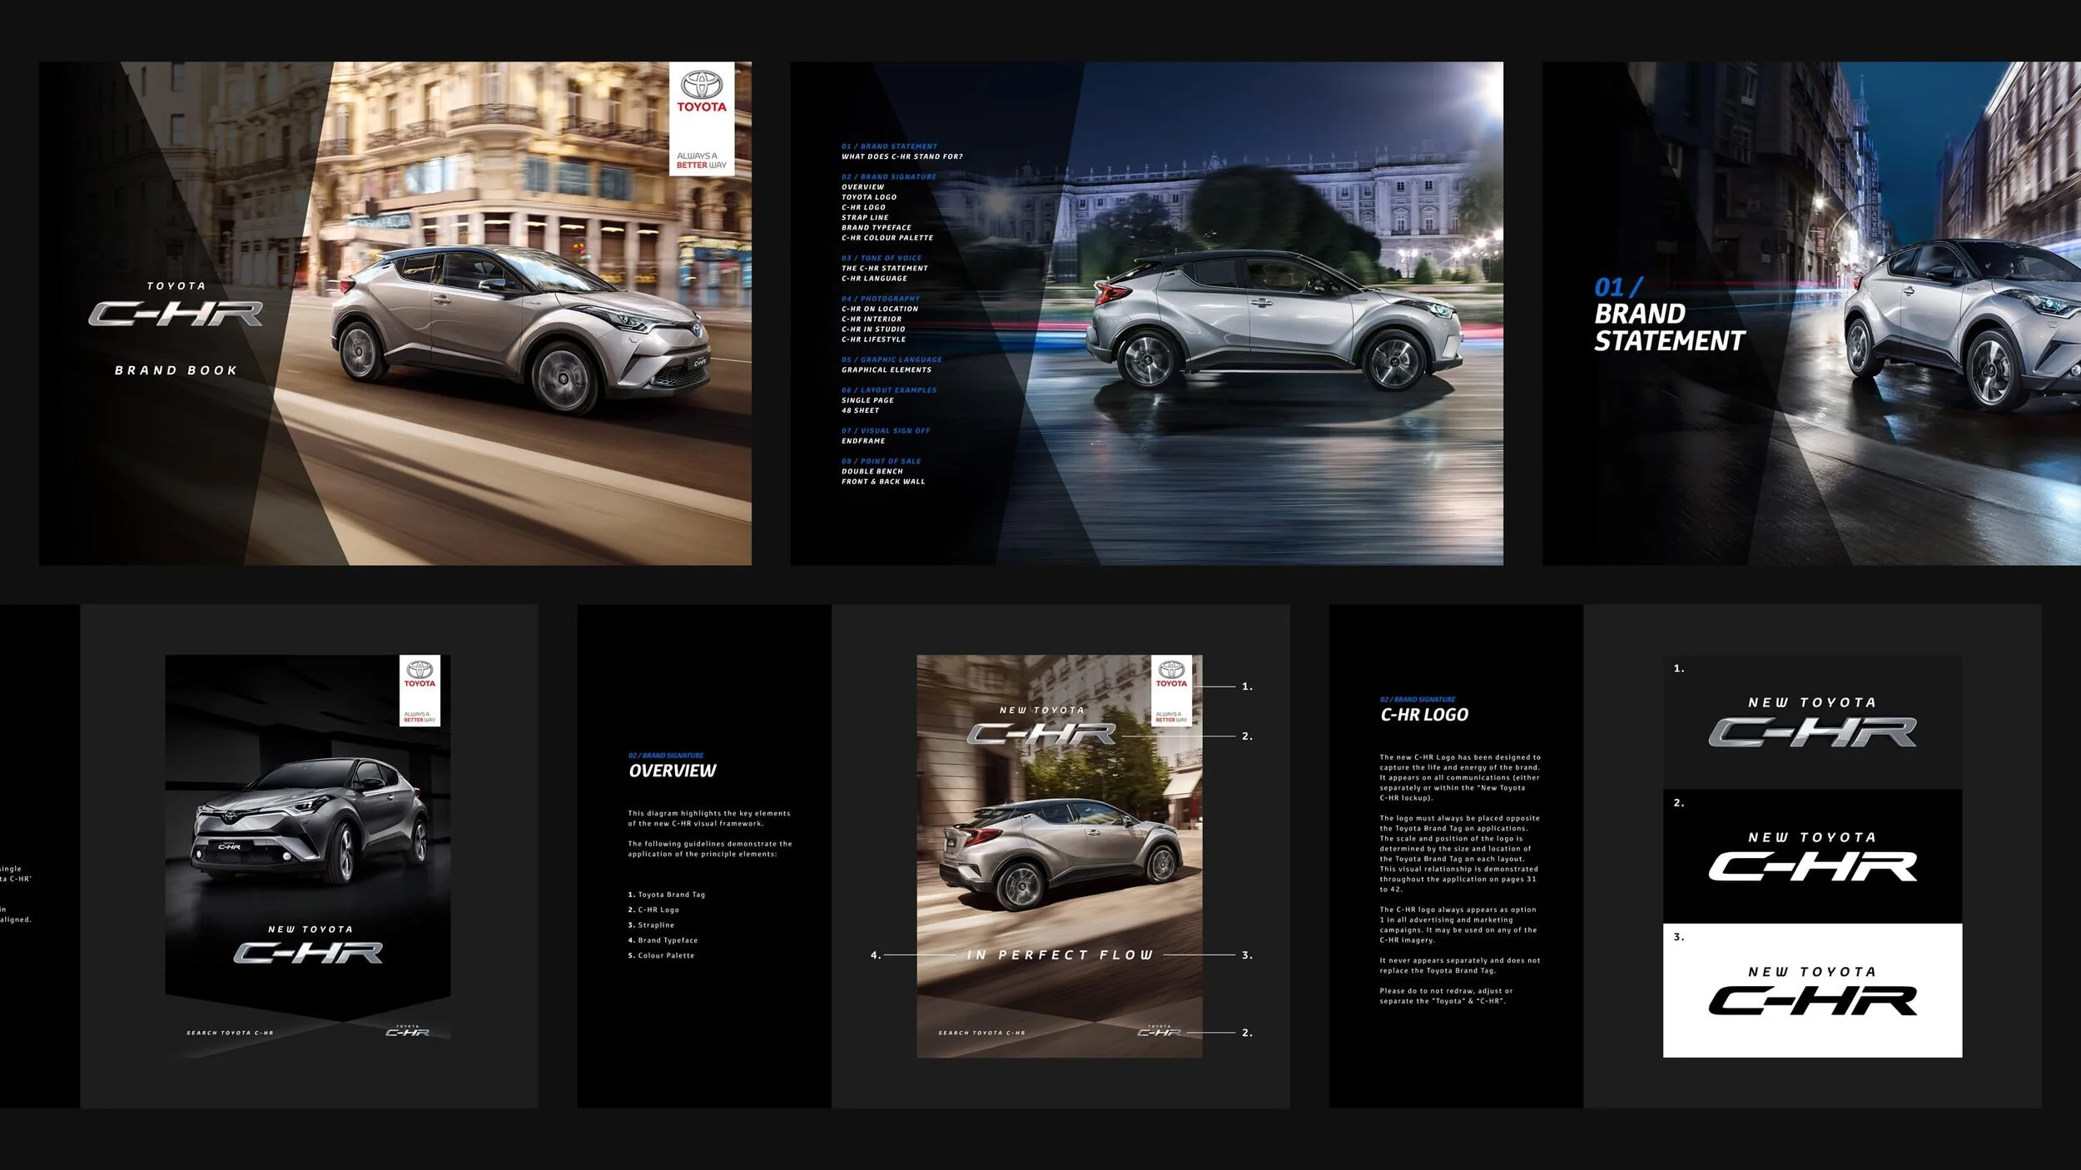Image resolution: width=2081 pixels, height=1170 pixels.
Task: Click 'ENDFRAME' contents entry
Action: coord(863,441)
